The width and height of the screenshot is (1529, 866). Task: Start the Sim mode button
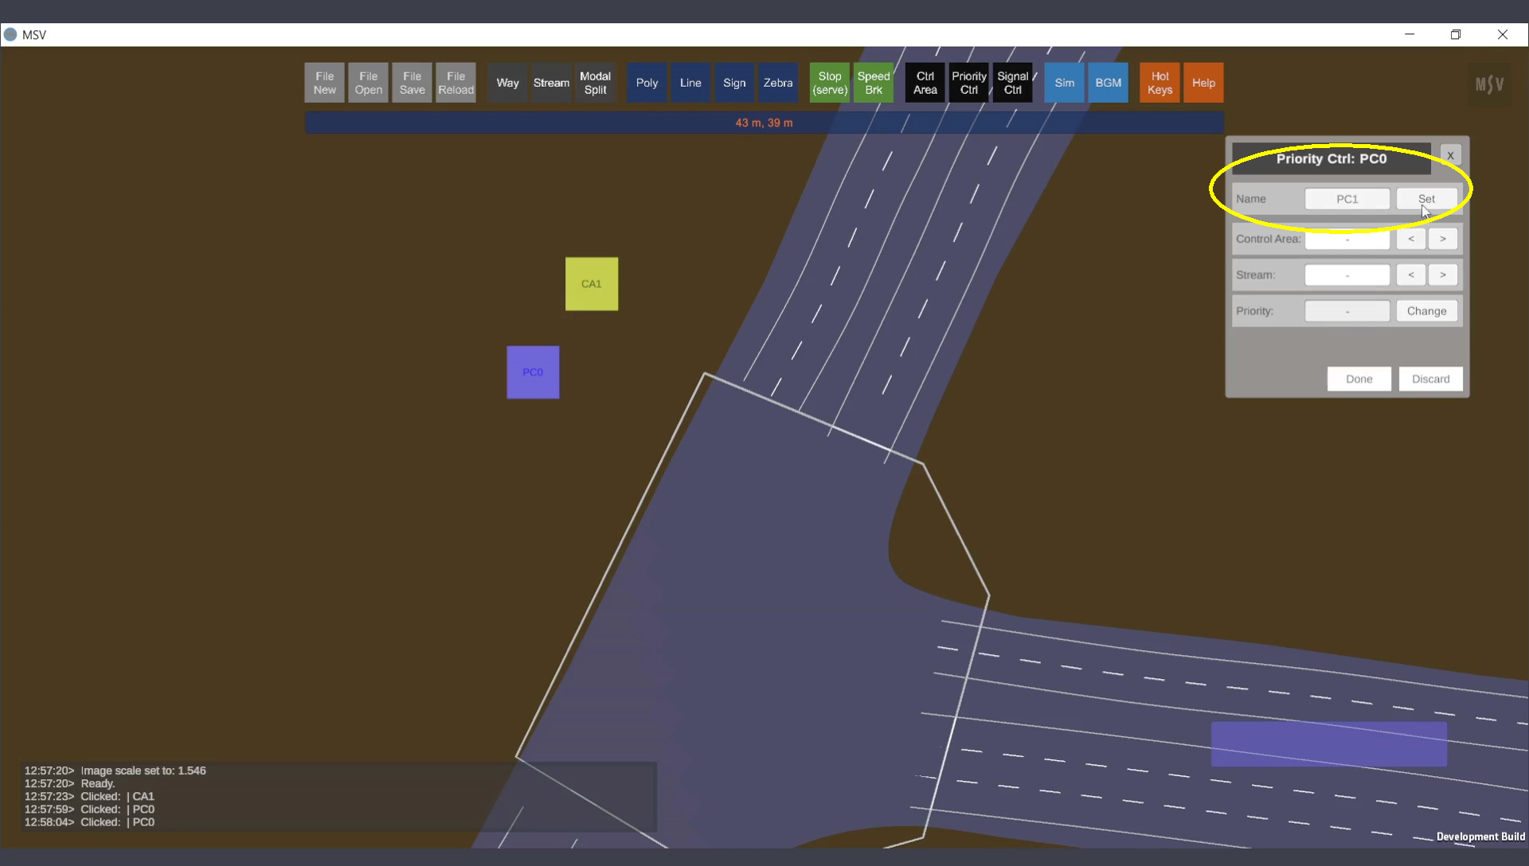click(x=1064, y=83)
